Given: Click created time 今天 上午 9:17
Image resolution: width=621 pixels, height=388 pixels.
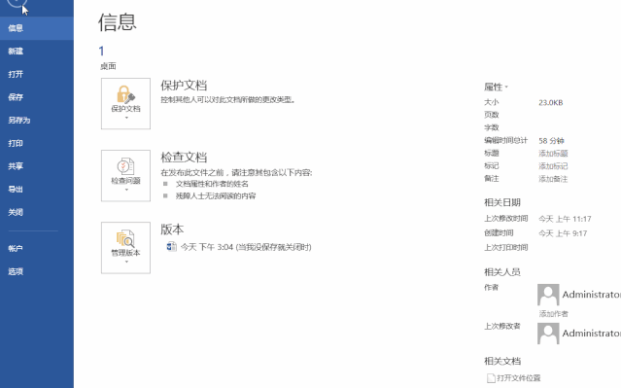Looking at the screenshot, I should click(563, 233).
